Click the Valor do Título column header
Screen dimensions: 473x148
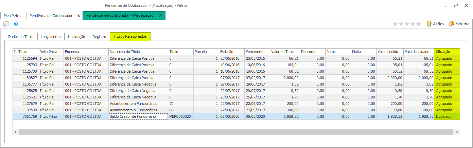tap(285, 52)
